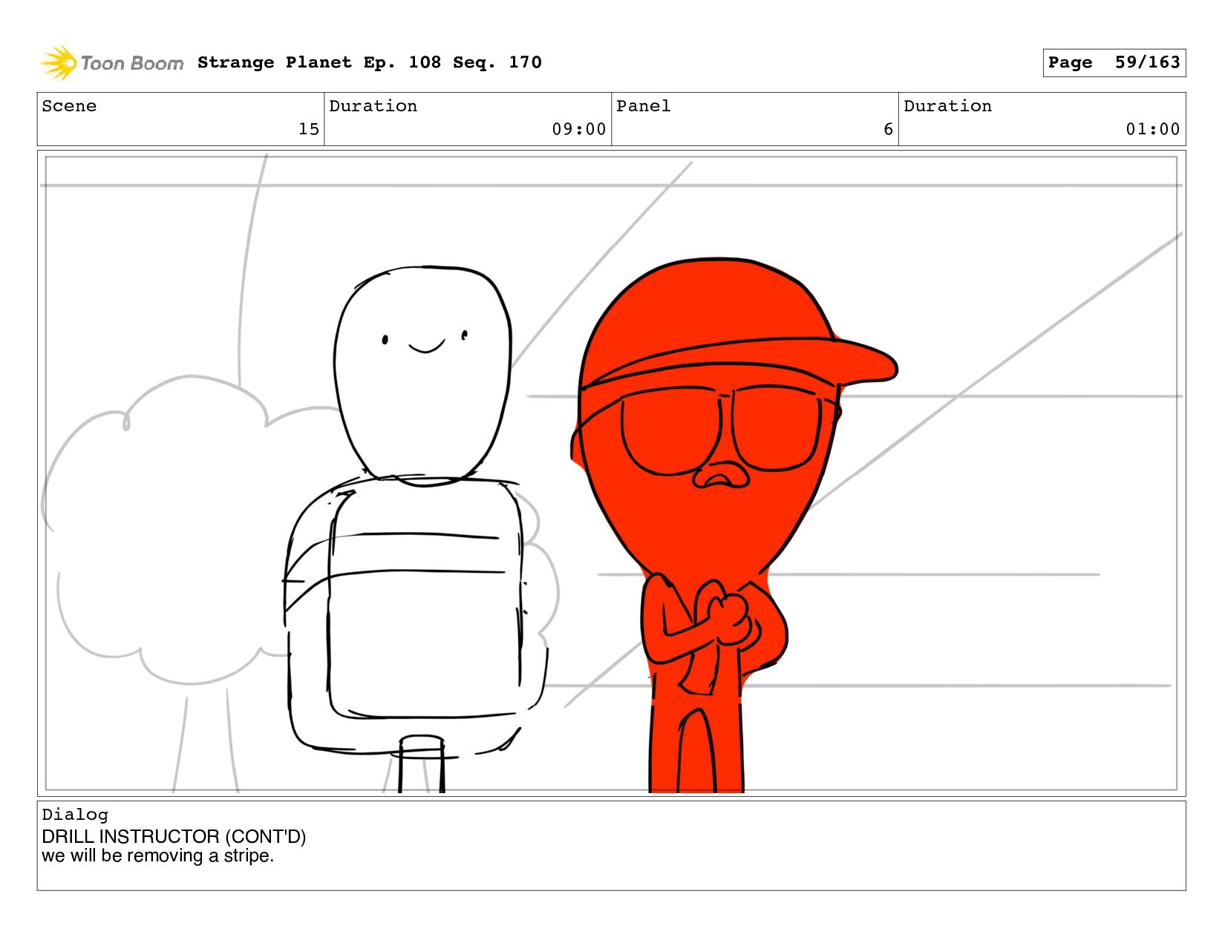Click the Toon Boom logo
The width and height of the screenshot is (1225, 946).
111,62
